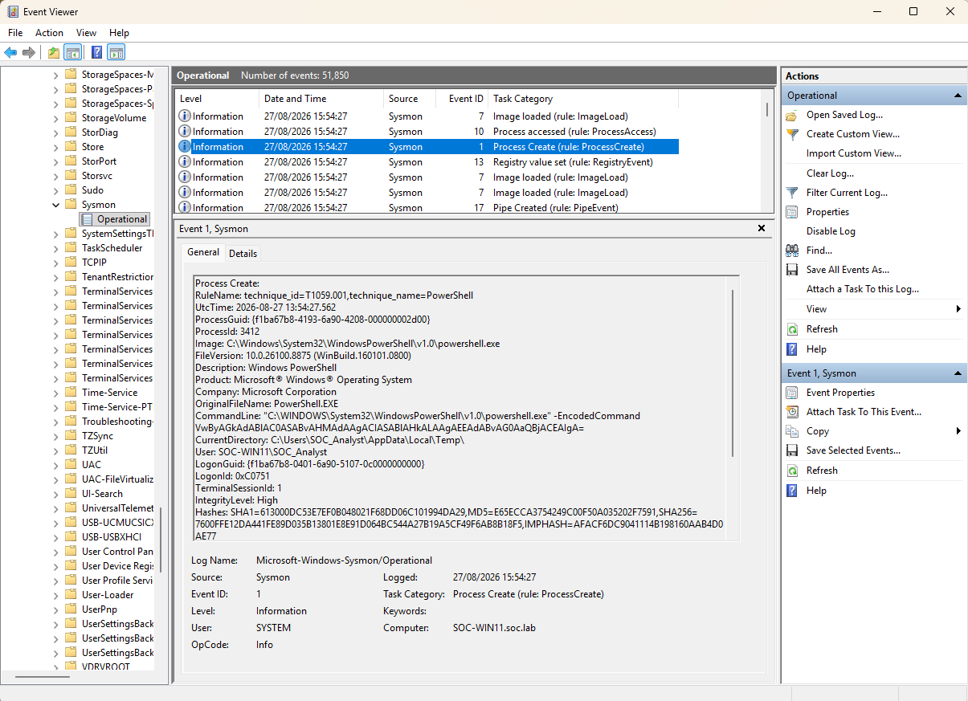
Task: Expand the TaskScheduler tree node
Action: (56, 248)
